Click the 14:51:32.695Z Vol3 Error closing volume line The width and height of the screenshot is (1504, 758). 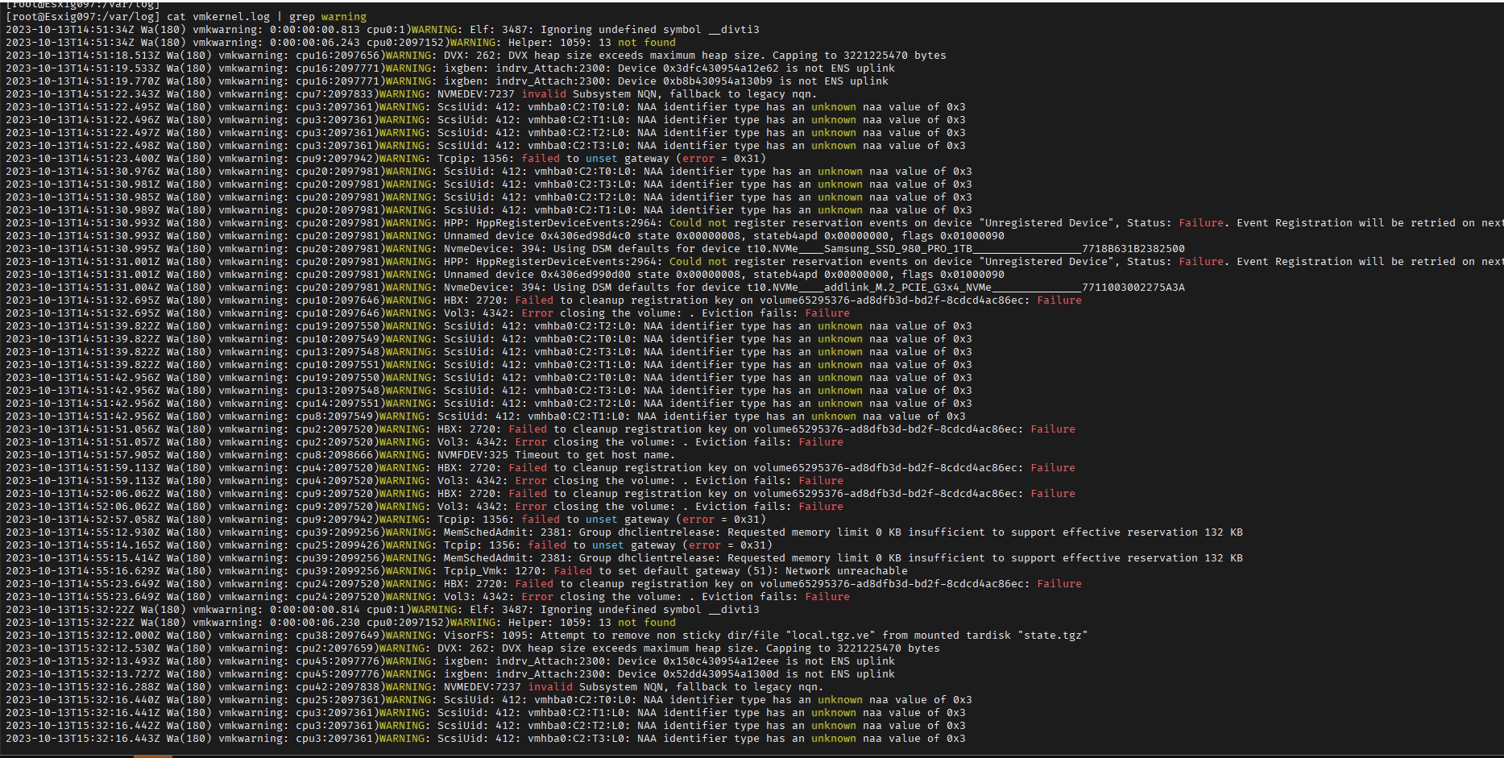pos(428,313)
